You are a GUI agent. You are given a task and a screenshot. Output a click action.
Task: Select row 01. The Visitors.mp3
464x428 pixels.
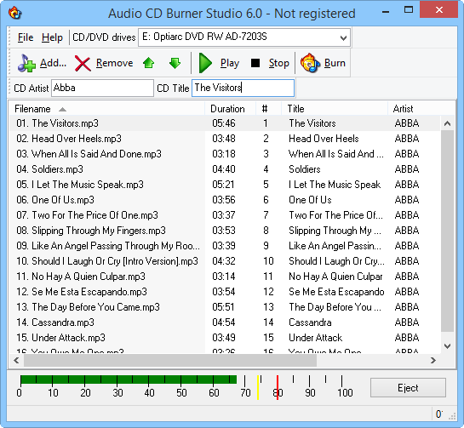(225, 123)
